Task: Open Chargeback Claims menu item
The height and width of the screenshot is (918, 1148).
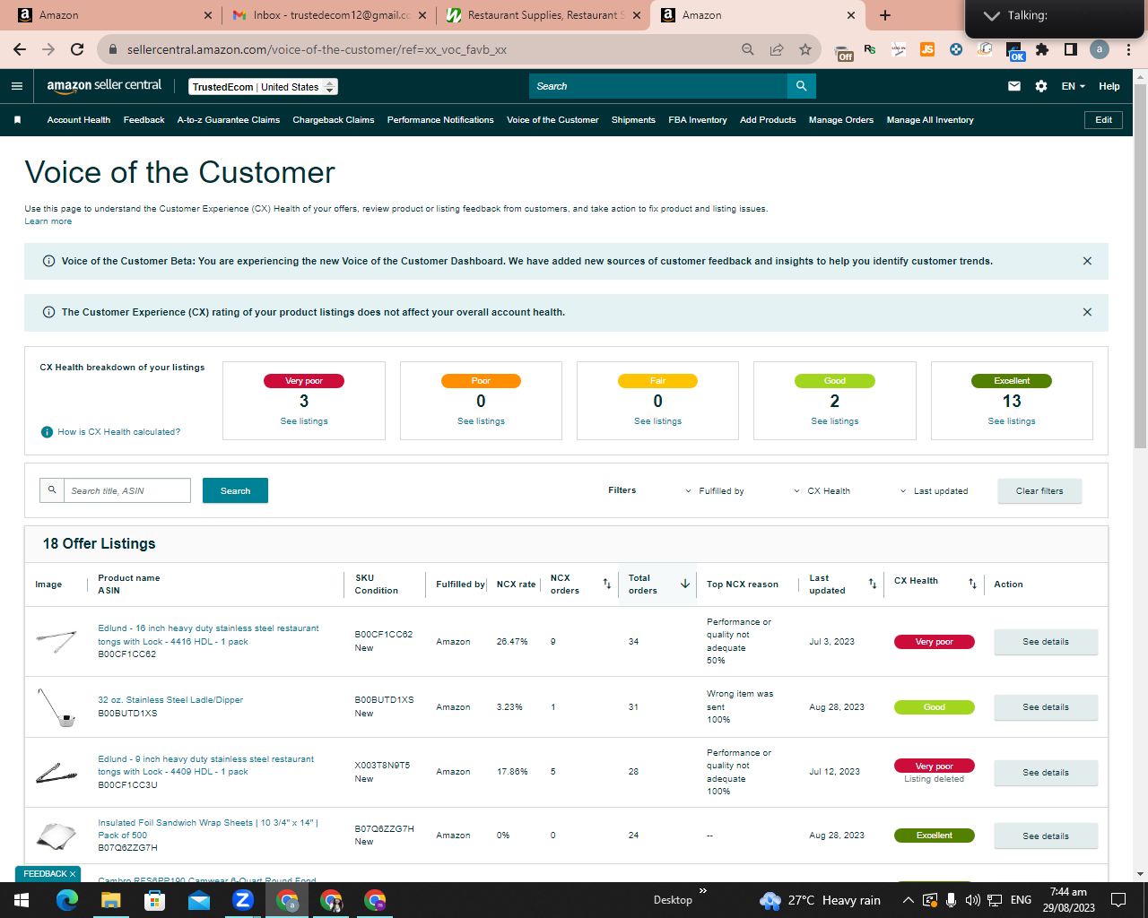Action: 334,120
